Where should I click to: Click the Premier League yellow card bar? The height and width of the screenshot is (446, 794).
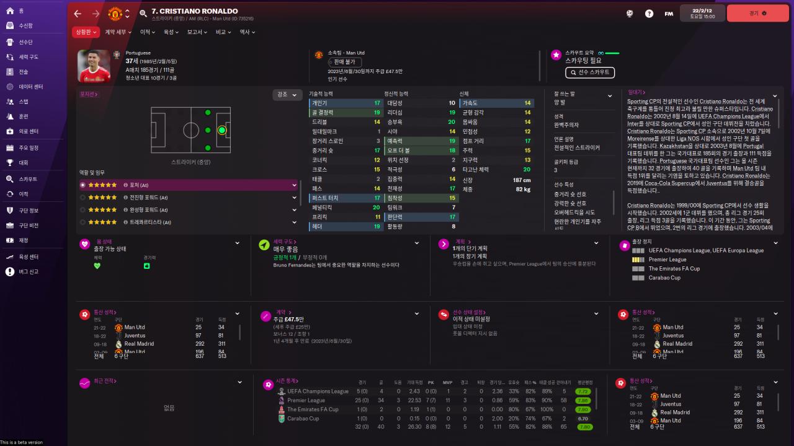click(x=638, y=260)
